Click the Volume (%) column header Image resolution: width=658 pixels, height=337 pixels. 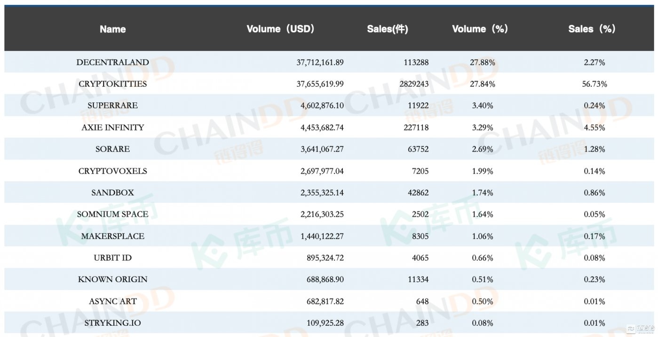point(480,29)
